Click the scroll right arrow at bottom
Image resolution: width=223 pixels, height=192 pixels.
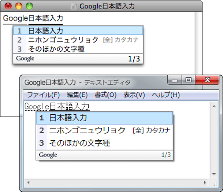pos(205,183)
